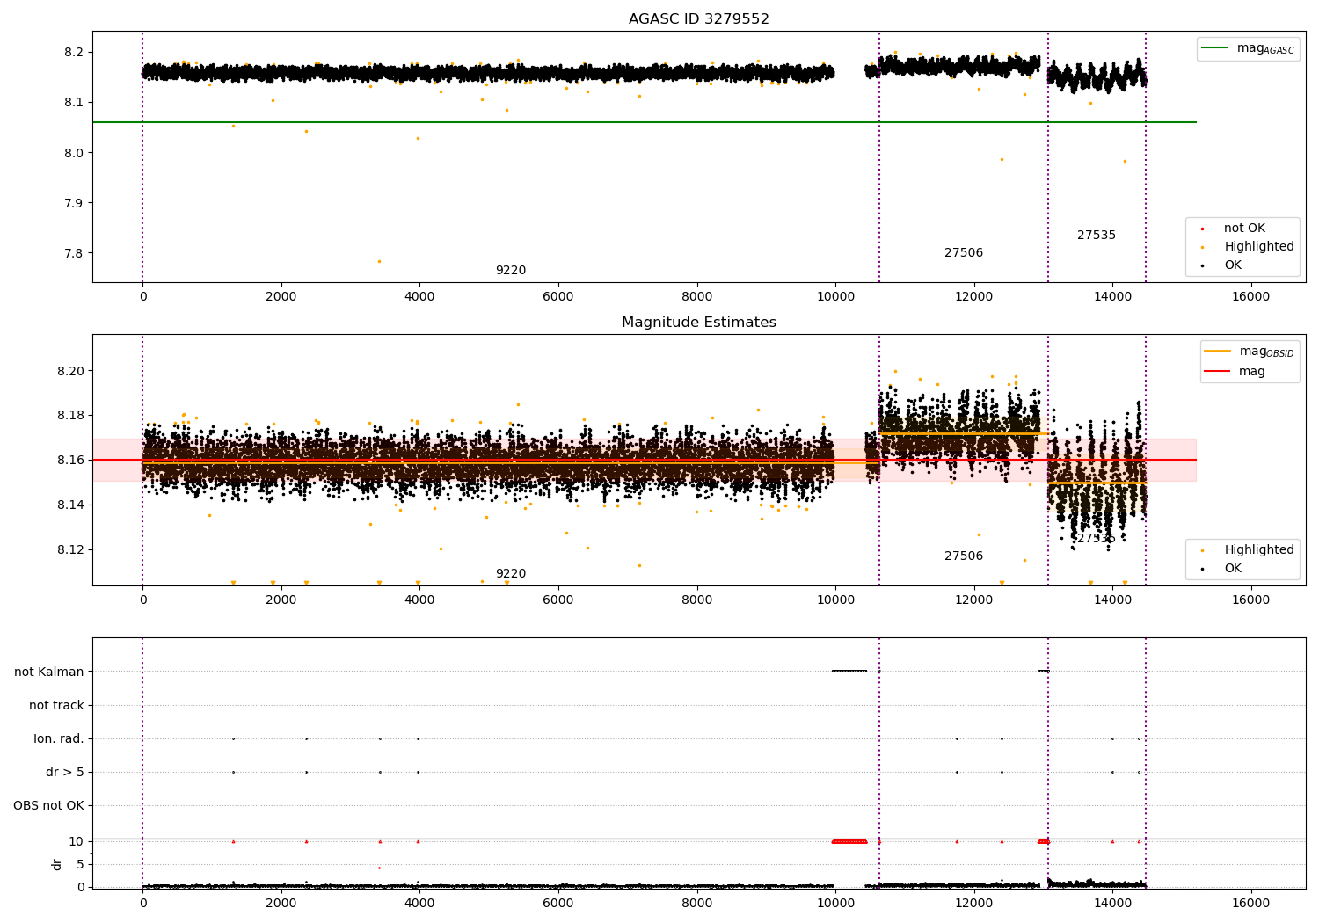Click the 'Magnitude Estimates' plot title
Viewport: 1319px width, 923px height.
pos(699,322)
